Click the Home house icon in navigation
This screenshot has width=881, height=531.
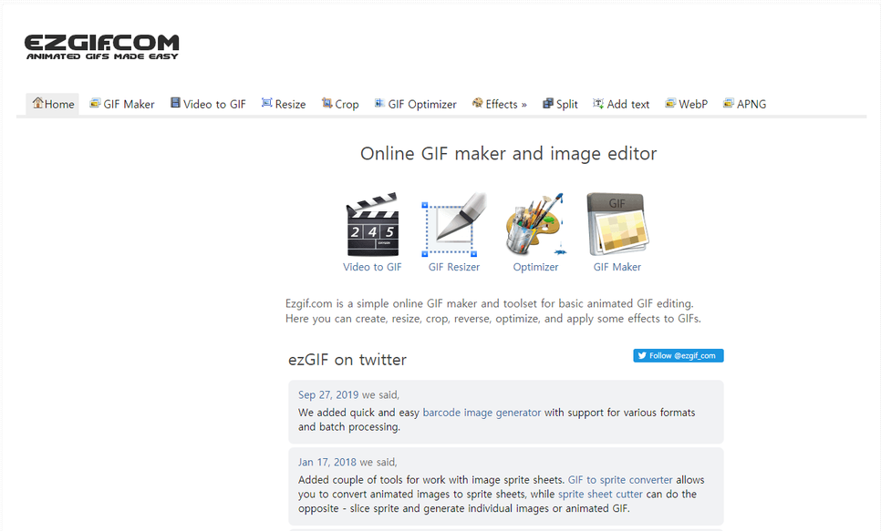37,103
